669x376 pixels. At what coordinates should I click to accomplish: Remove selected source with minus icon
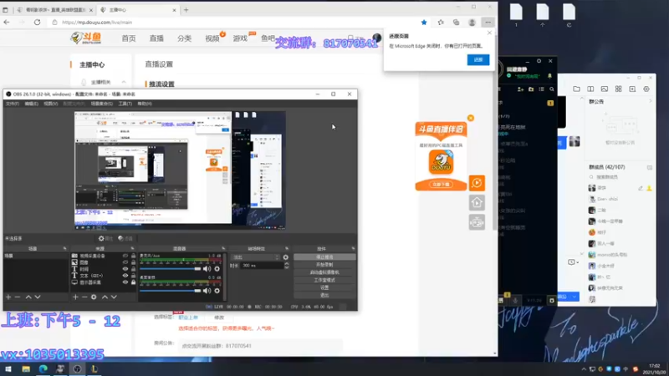(x=84, y=297)
